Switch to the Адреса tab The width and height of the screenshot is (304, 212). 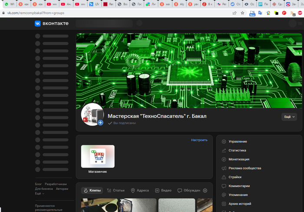[x=140, y=190]
